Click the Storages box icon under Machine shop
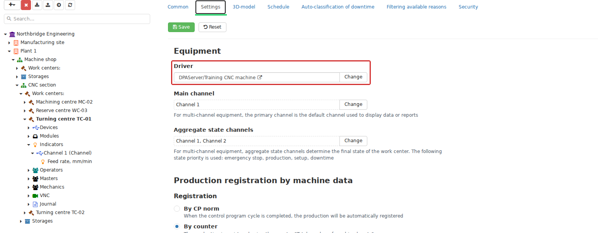The height and width of the screenshot is (233, 598). pyautogui.click(x=24, y=77)
